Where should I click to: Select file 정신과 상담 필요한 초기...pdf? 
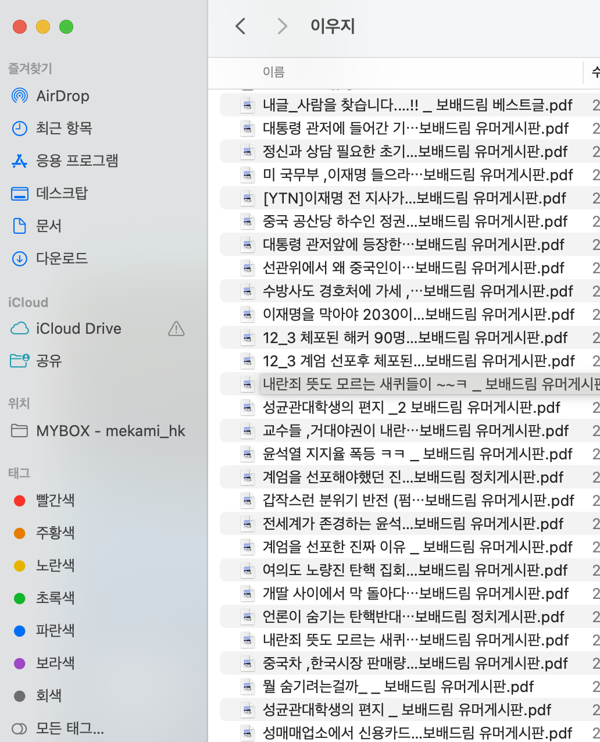[x=415, y=152]
